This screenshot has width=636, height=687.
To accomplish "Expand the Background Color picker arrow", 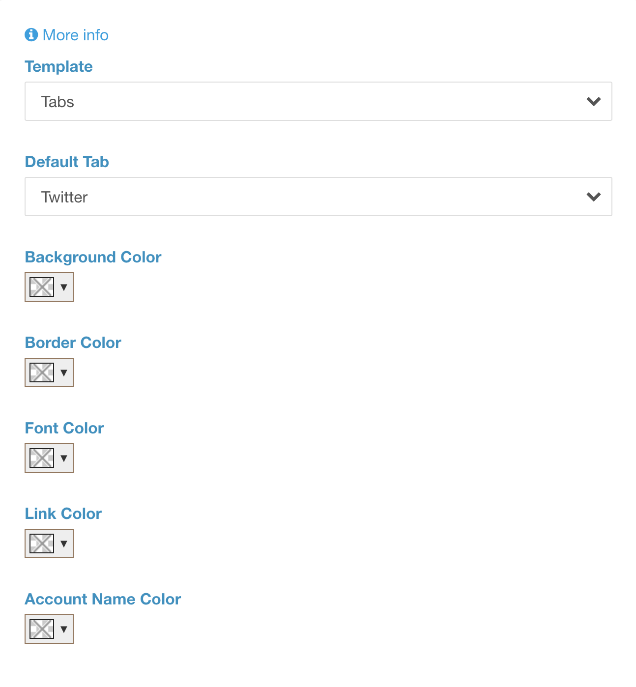I will 63,287.
